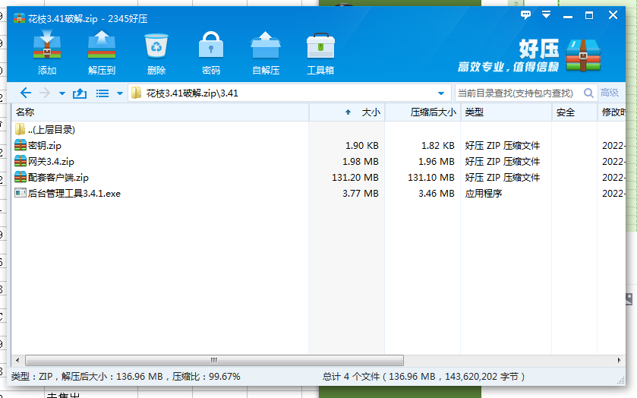Click the up-one-level folder icon

[80, 93]
